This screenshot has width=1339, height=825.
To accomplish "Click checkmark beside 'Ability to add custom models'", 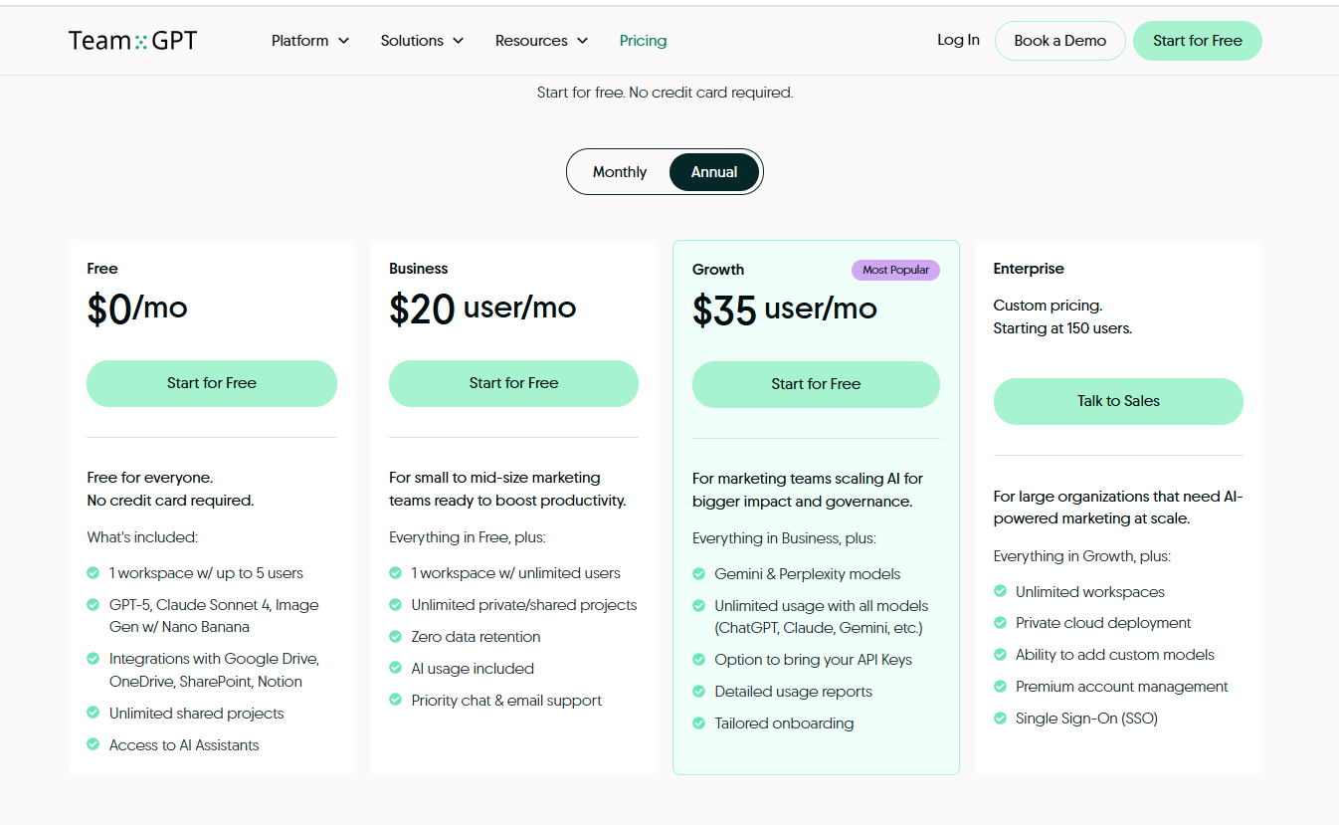I will tap(1000, 655).
